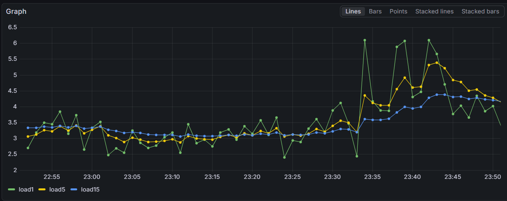Click load1 spike point near 23:34
Image resolution: width=507 pixels, height=201 pixels.
[365, 40]
